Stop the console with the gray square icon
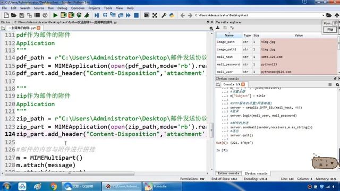Screen dimensions: 340x191 [x=330, y=85]
